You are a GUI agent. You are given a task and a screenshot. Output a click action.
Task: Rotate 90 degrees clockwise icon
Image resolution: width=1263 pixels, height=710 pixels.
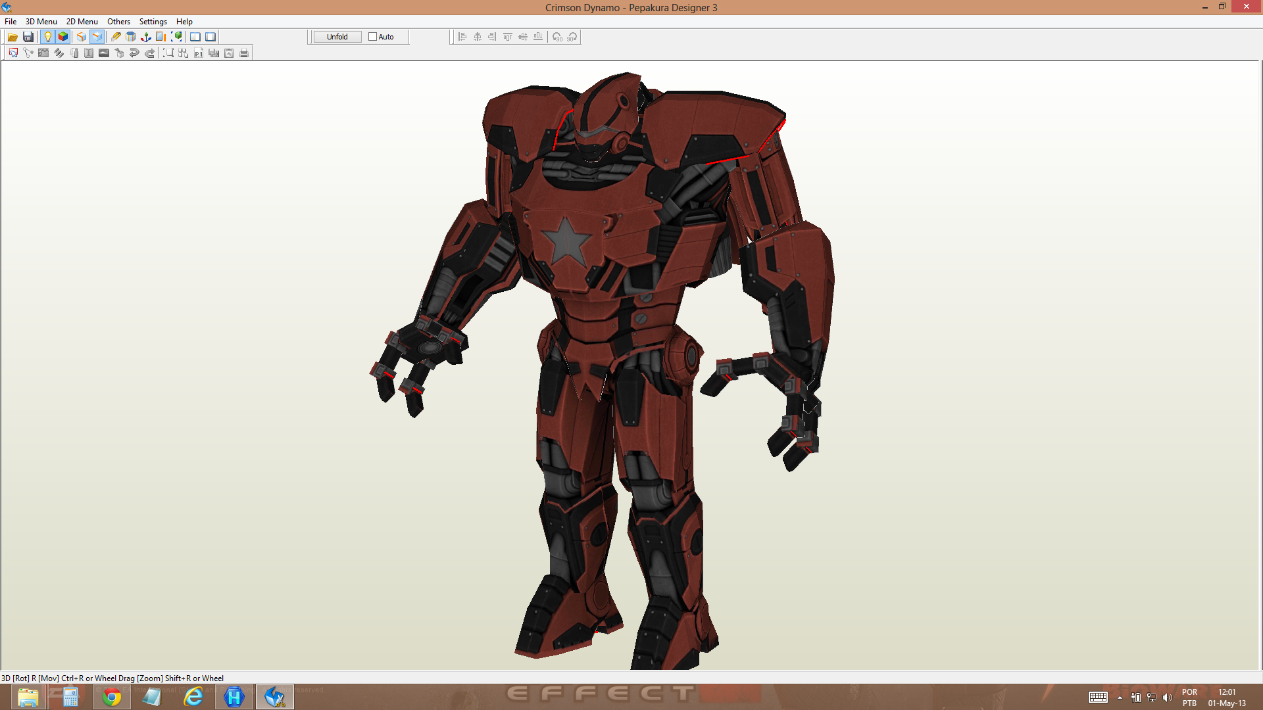(572, 37)
